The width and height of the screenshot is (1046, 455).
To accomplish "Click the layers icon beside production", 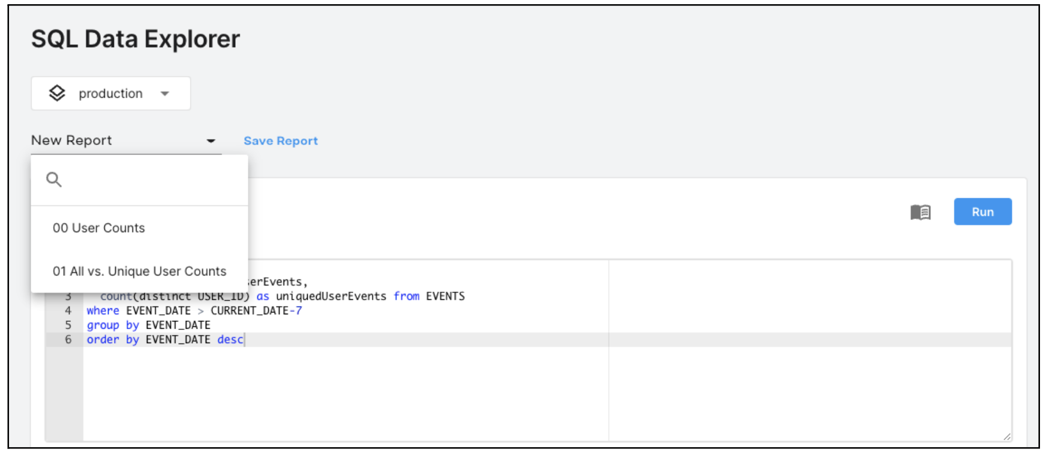I will pyautogui.click(x=57, y=93).
